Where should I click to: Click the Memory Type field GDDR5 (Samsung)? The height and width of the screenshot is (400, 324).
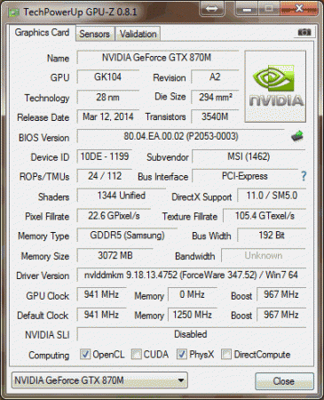pyautogui.click(x=127, y=235)
